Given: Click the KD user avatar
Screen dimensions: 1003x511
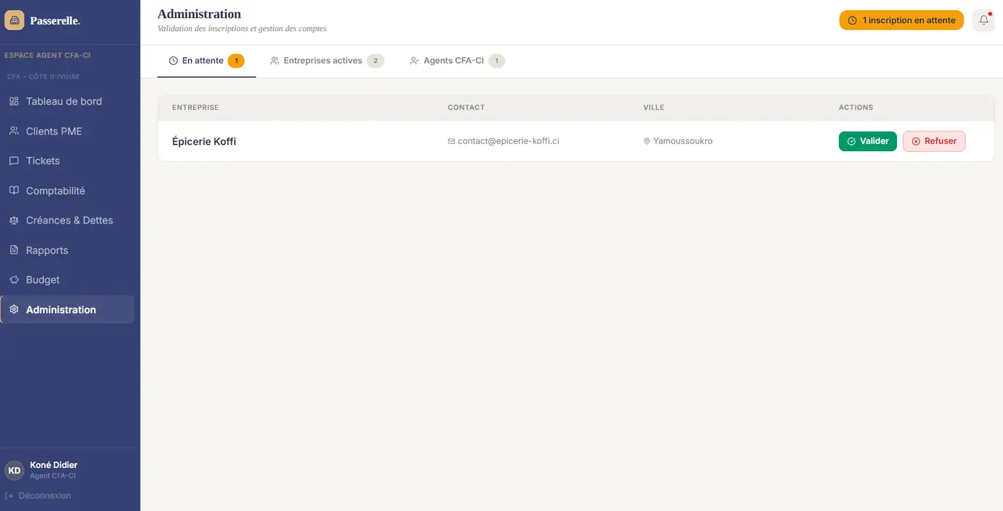Looking at the screenshot, I should coord(14,470).
